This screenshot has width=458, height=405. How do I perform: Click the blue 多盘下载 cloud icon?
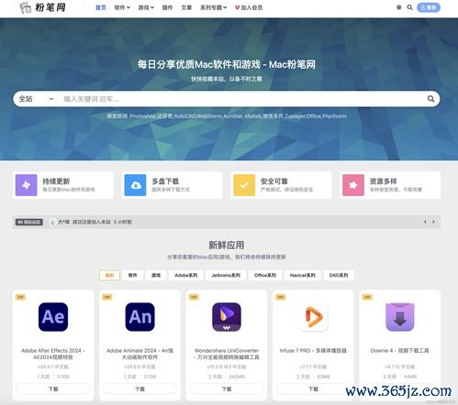[135, 185]
